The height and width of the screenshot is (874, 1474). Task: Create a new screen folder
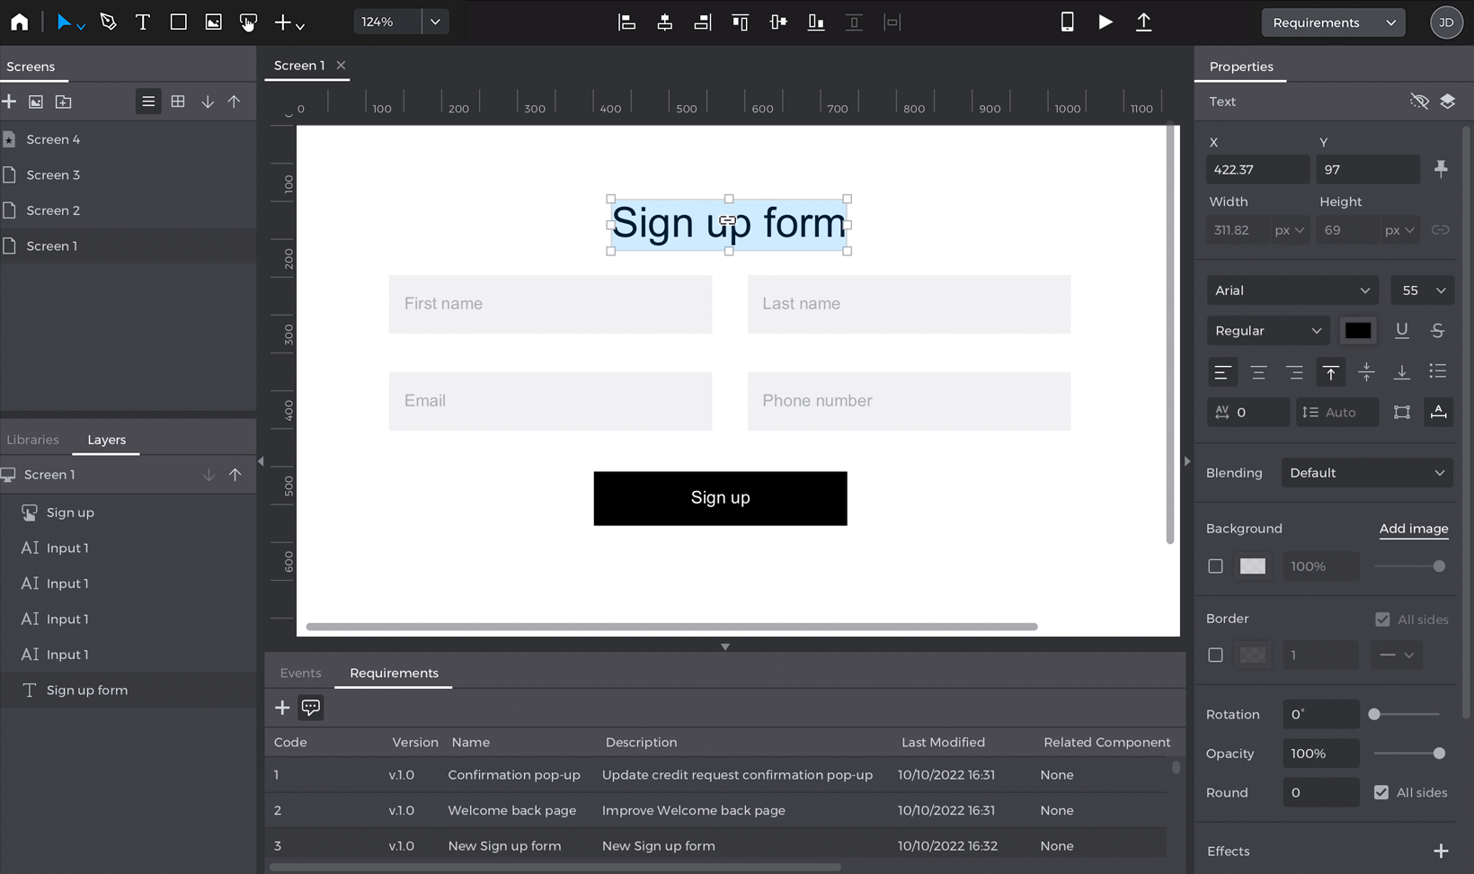point(63,102)
